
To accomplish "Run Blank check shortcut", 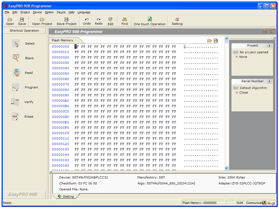I will pos(16,58).
